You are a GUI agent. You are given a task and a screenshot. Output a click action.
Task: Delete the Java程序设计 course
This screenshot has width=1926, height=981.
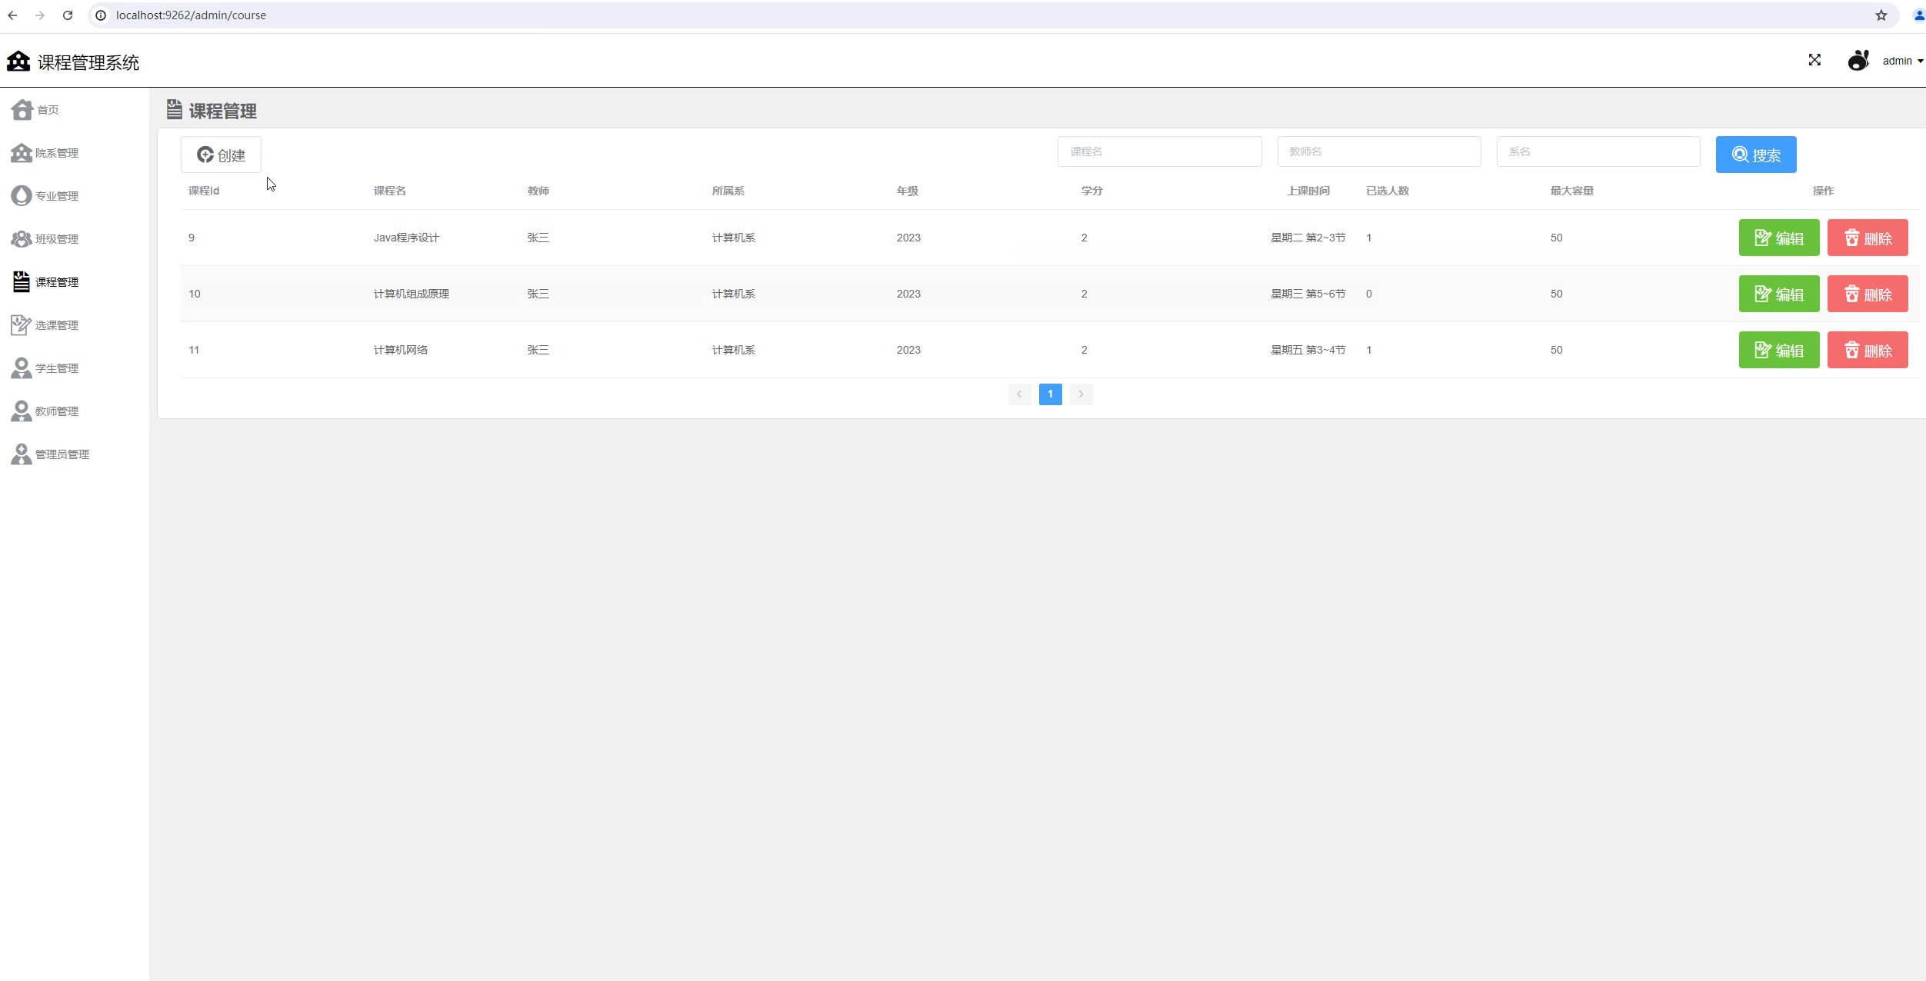pyautogui.click(x=1868, y=238)
